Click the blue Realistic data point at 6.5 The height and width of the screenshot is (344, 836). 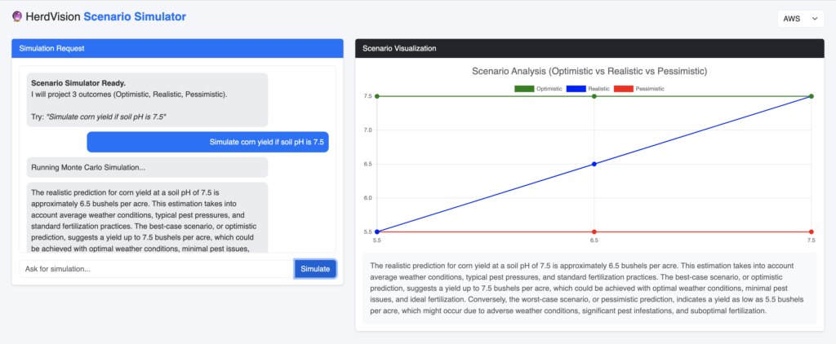(594, 164)
